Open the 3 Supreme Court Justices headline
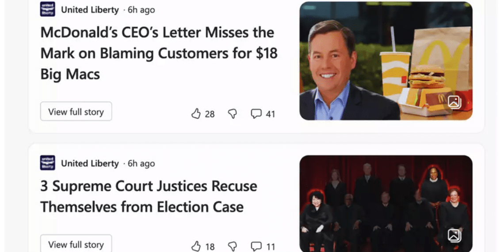The width and height of the screenshot is (504, 252). coord(149,196)
